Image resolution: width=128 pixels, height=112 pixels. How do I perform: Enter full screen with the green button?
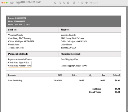click(7, 3)
